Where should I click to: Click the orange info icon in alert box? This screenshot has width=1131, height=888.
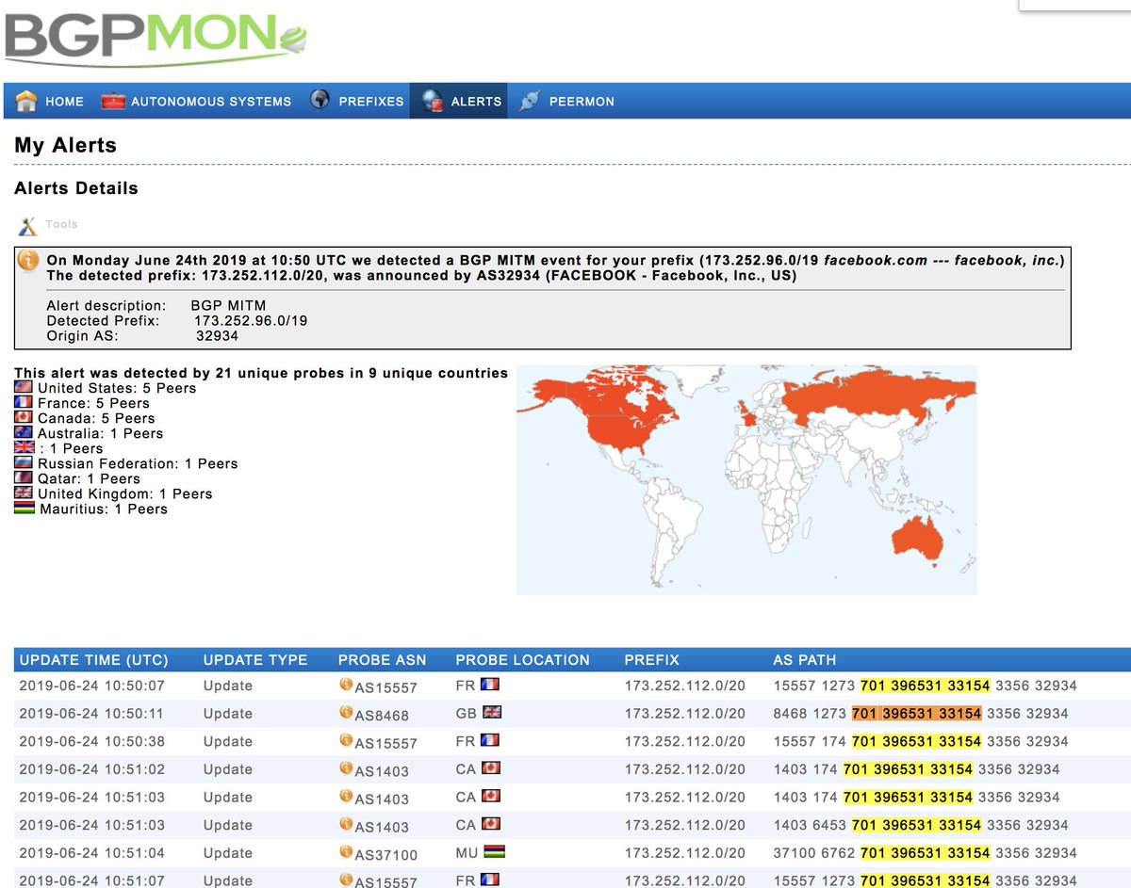tap(29, 260)
